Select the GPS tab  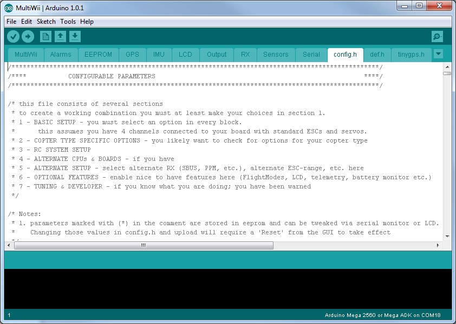coord(133,54)
